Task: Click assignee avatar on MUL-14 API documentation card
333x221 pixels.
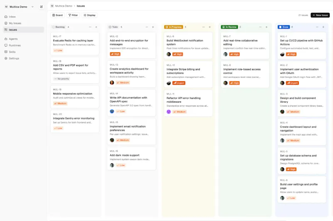Action: (x=112, y=111)
